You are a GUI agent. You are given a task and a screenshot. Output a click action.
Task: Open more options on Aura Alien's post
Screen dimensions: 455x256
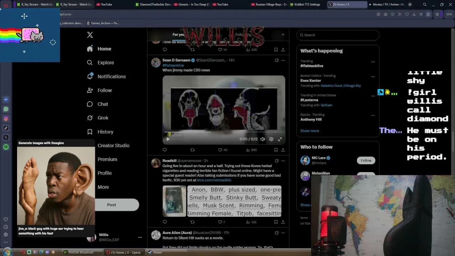click(x=283, y=233)
